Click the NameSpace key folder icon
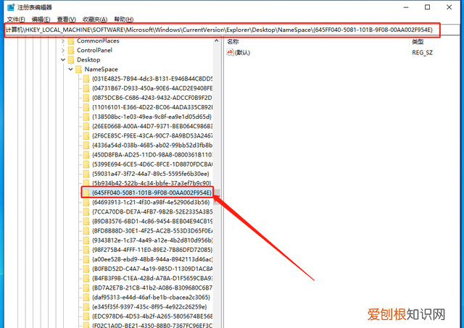Viewport: 464px width, 328px height. pyautogui.click(x=78, y=70)
